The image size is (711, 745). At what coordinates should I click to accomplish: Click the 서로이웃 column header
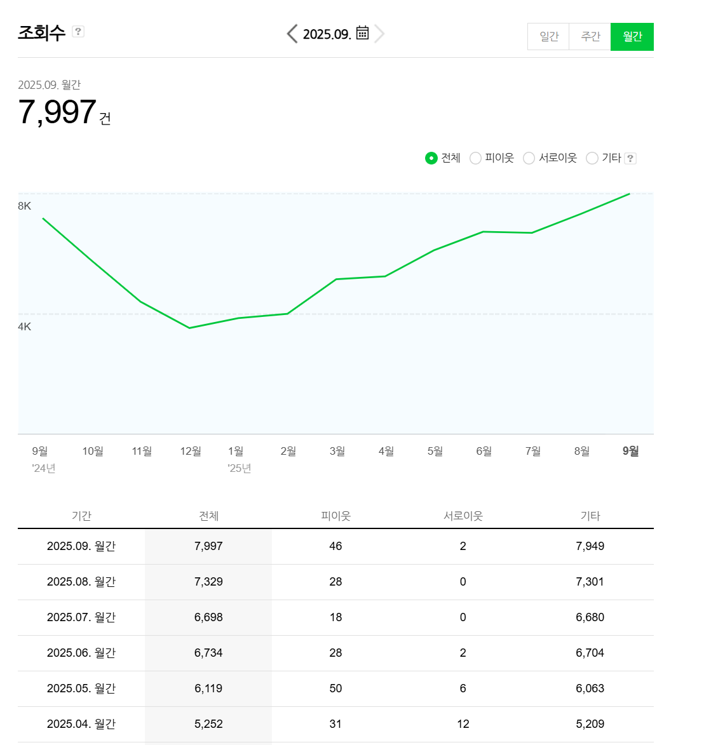463,516
